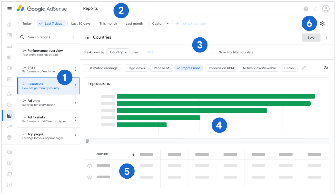The height and width of the screenshot is (195, 336).
Task: Select the Reports bar-chart icon in sidebar
Action: coord(9,115)
